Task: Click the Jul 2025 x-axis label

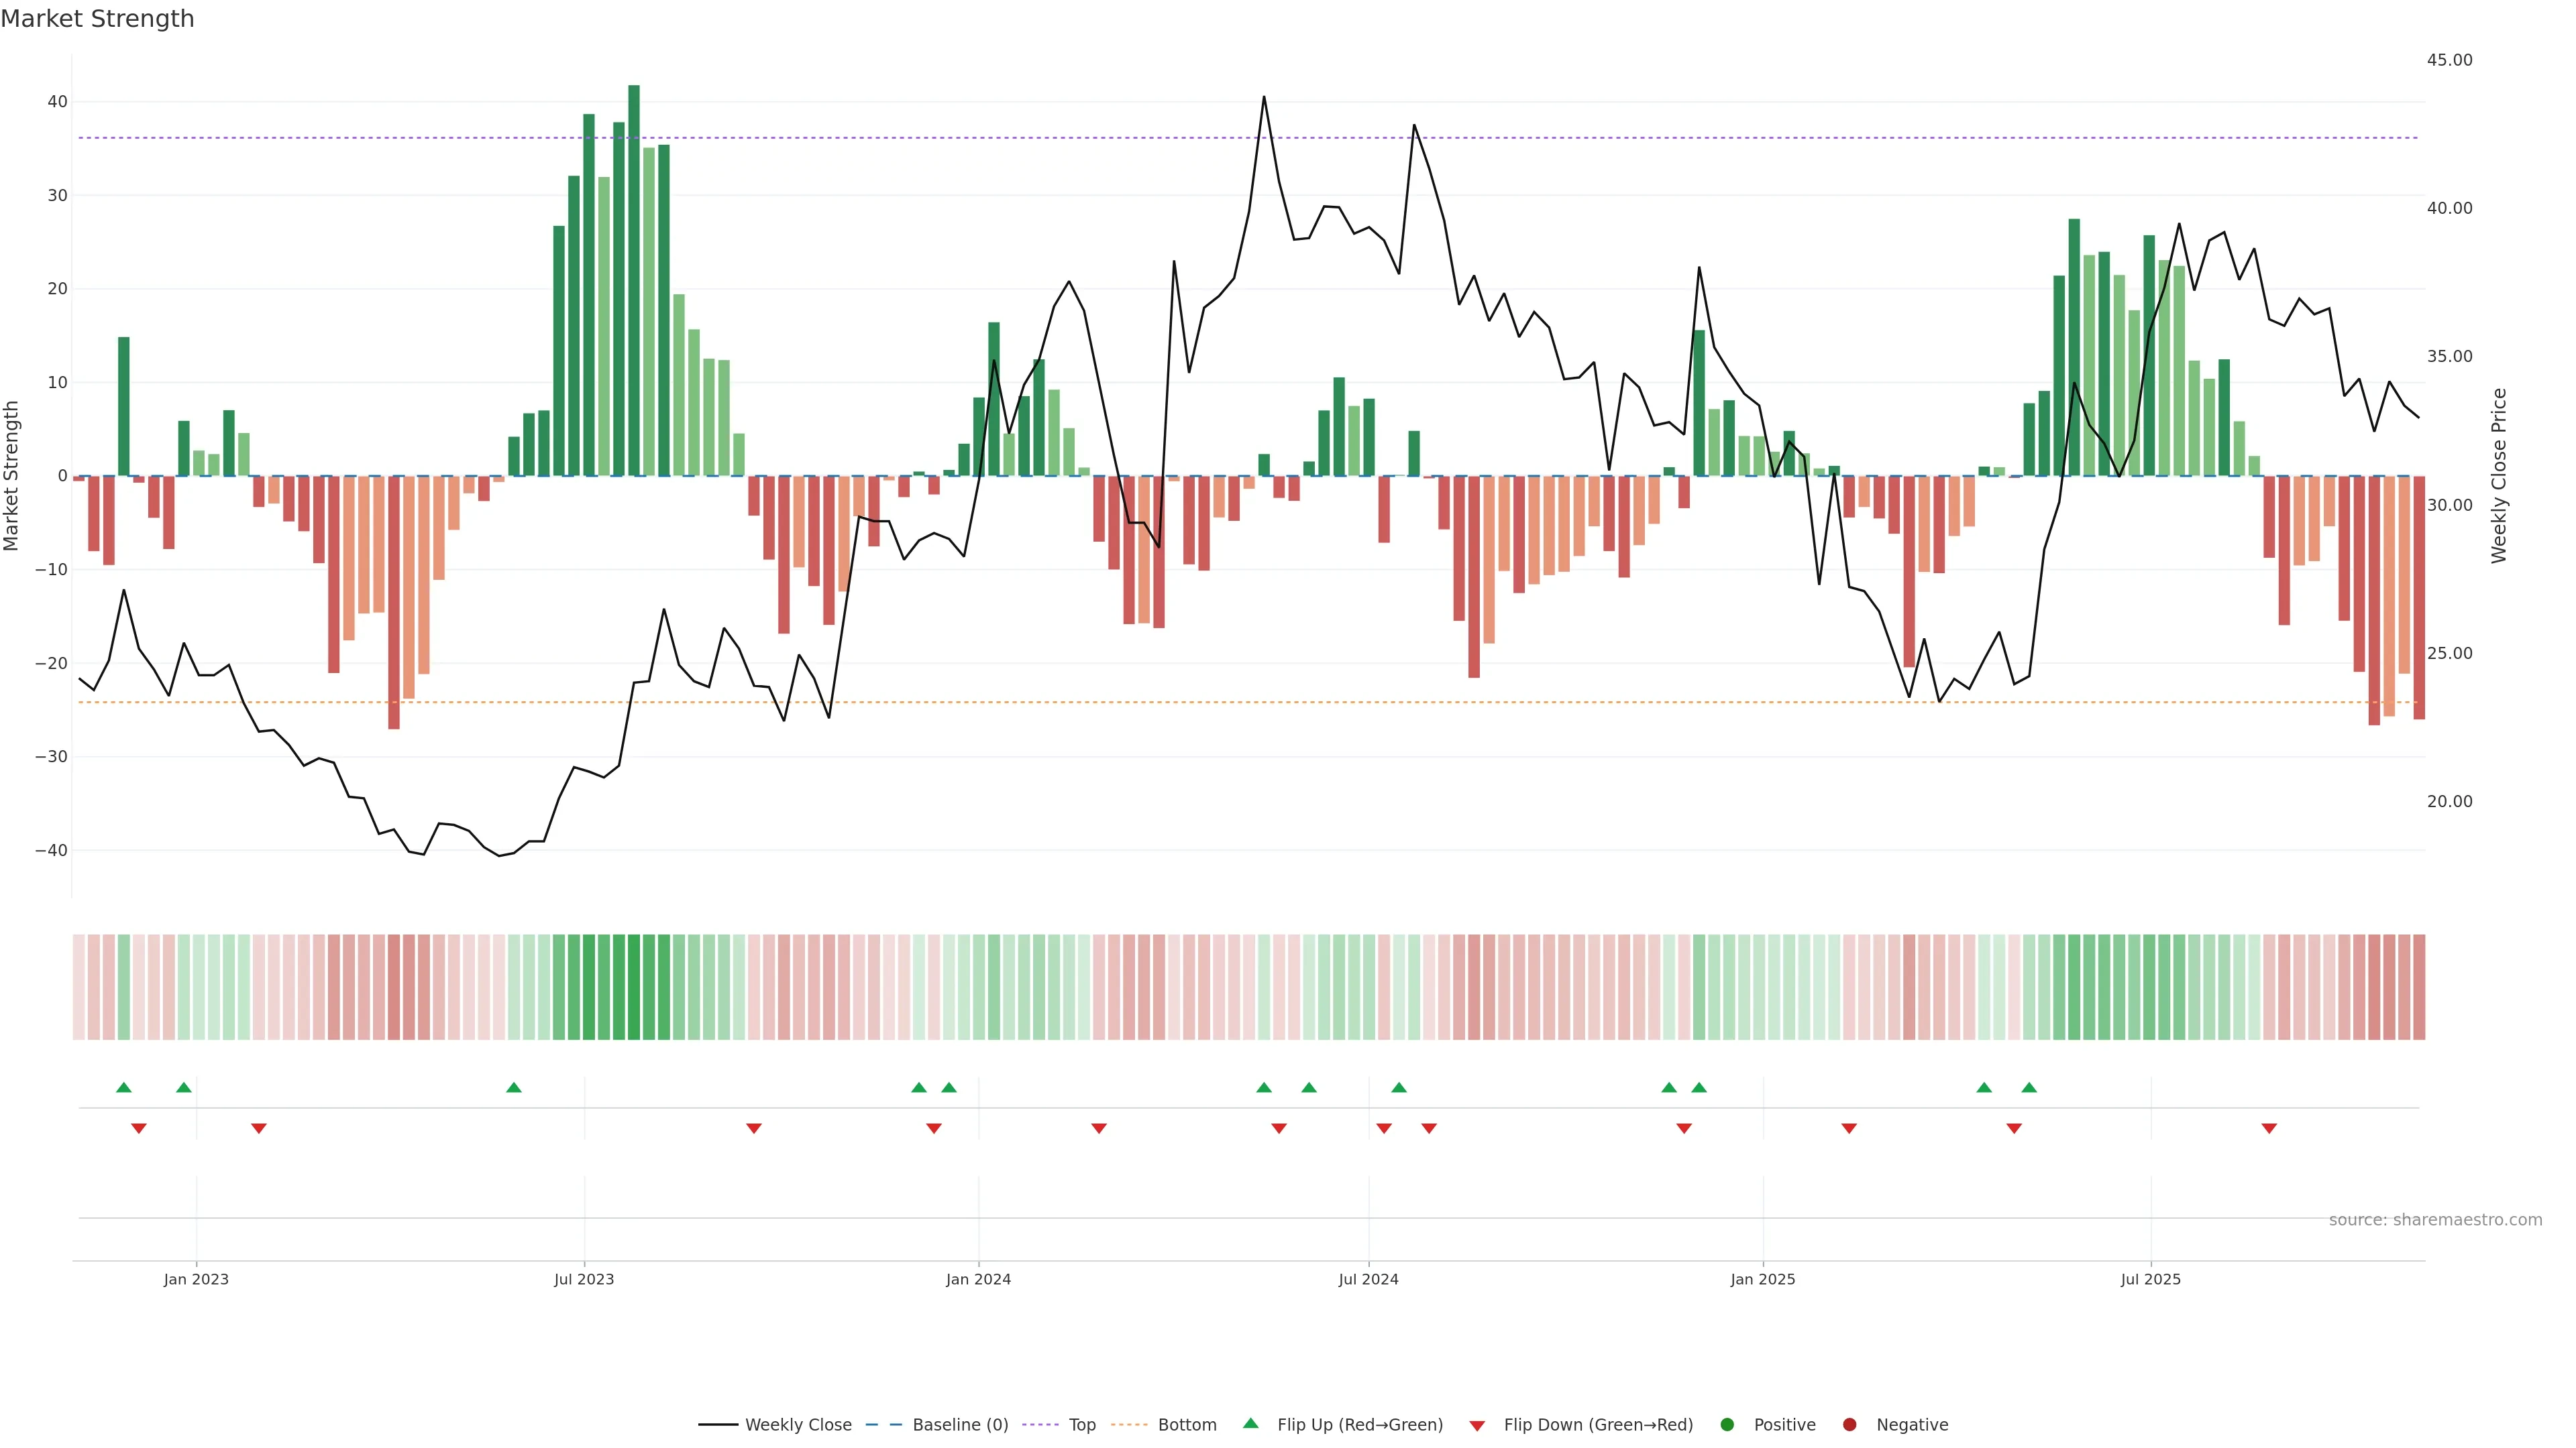Action: coord(2150,1279)
